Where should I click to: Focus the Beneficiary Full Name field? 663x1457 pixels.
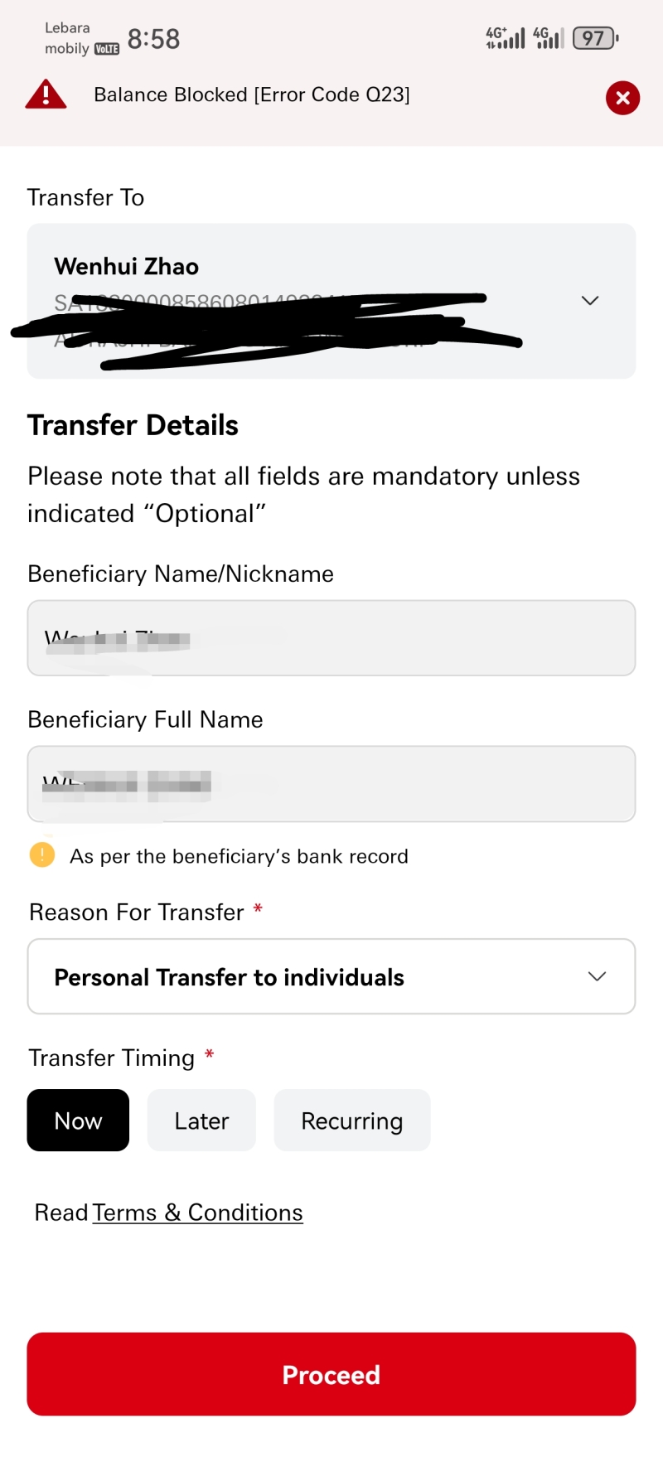pyautogui.click(x=331, y=784)
